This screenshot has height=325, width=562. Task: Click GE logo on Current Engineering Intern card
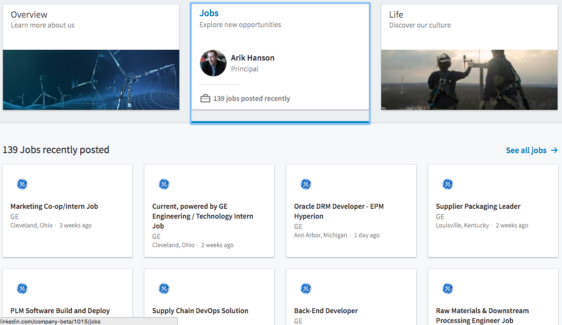164,184
